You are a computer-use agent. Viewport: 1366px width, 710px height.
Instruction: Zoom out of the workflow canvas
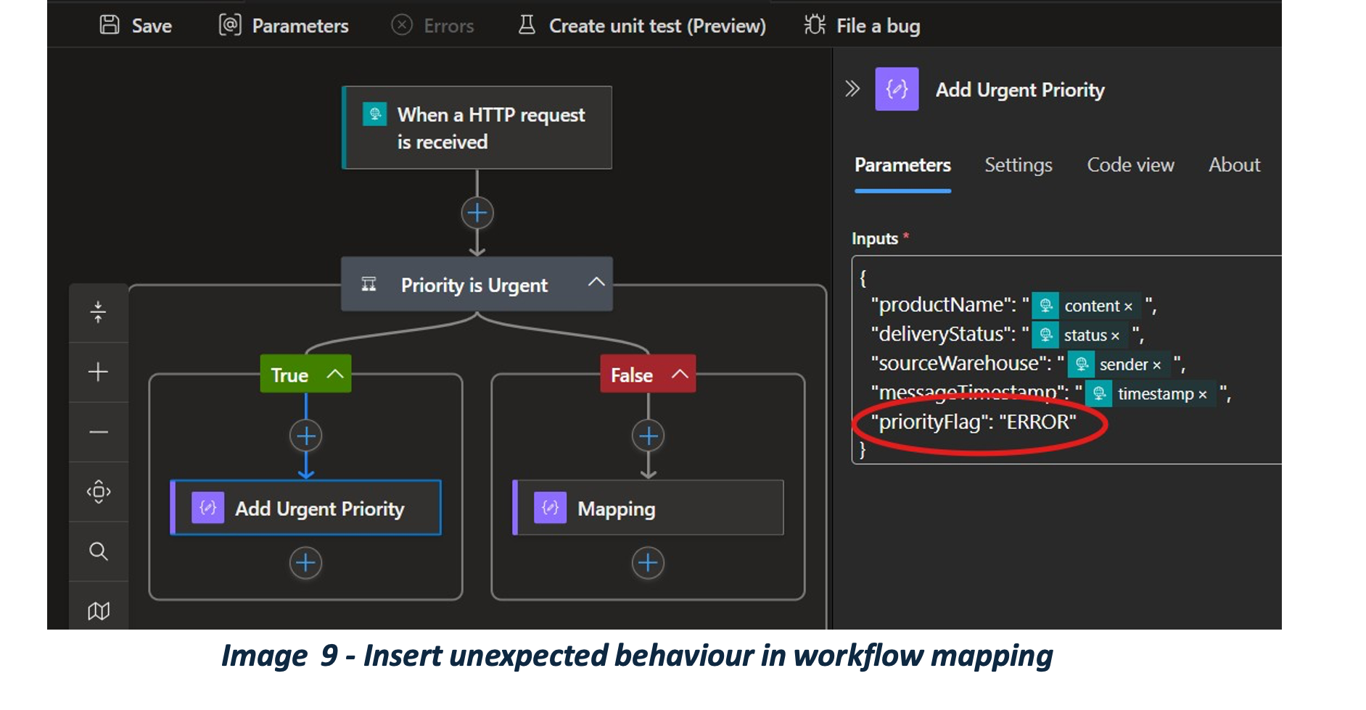pos(98,432)
